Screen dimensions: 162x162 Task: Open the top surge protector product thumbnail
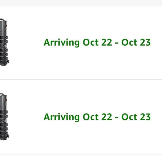coord(4,42)
